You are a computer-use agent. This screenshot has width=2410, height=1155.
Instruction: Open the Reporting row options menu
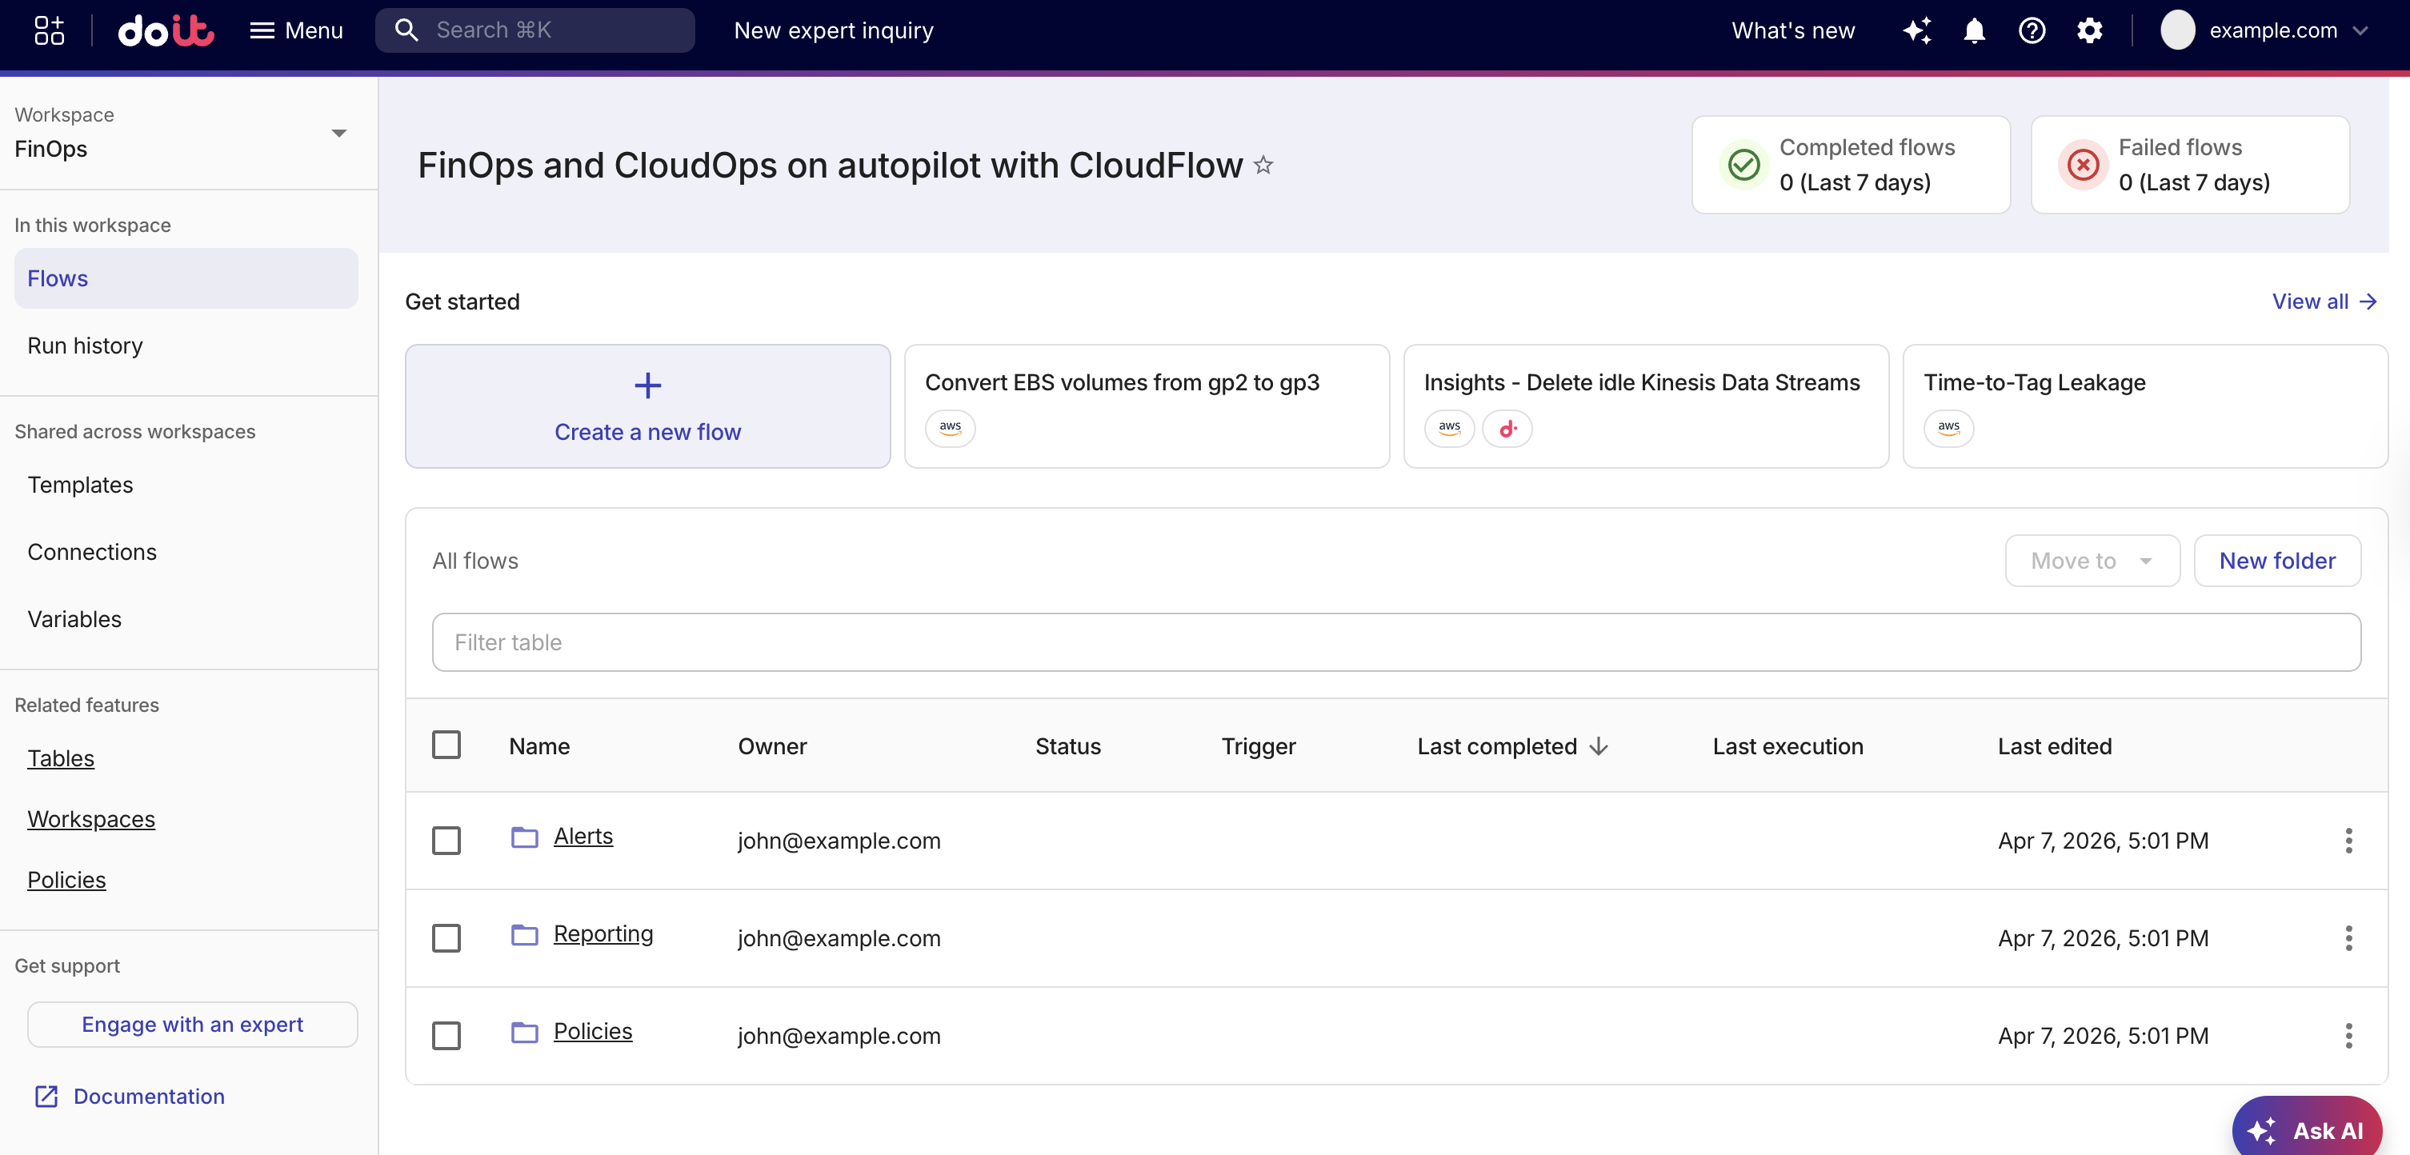click(x=2348, y=937)
